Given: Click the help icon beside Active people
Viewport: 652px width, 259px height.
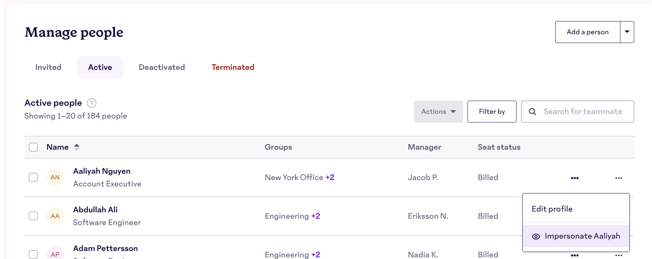Looking at the screenshot, I should 92,103.
